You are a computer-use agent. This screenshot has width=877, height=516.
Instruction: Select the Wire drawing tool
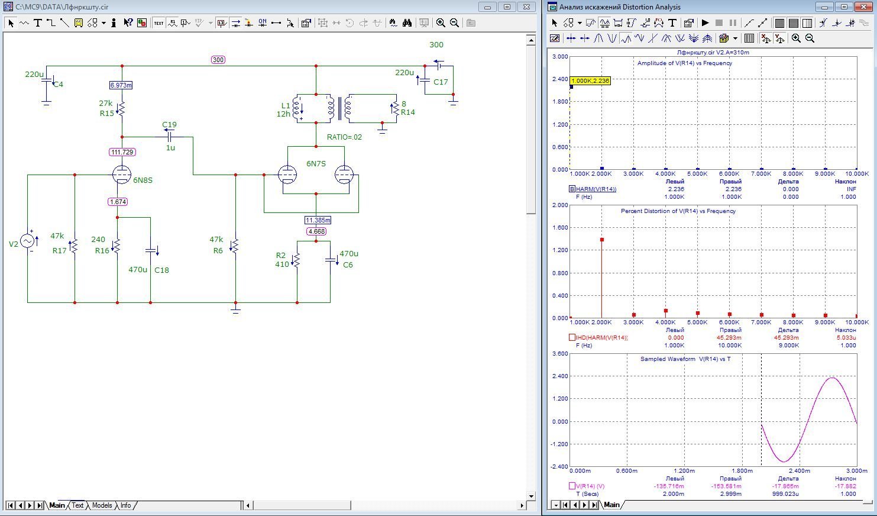pyautogui.click(x=51, y=23)
